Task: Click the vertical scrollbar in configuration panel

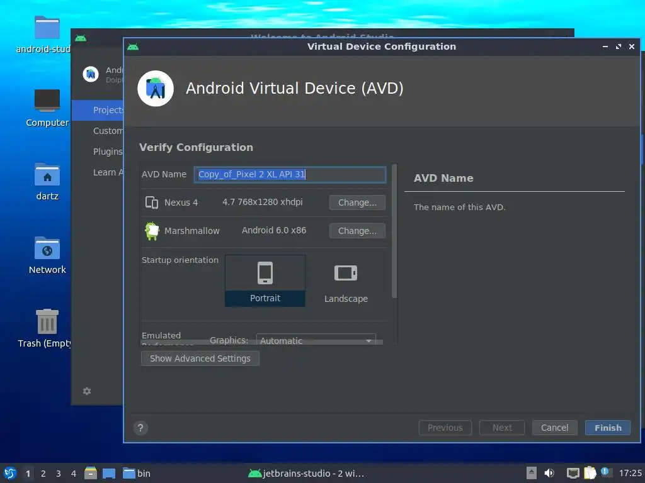Action: (x=394, y=231)
